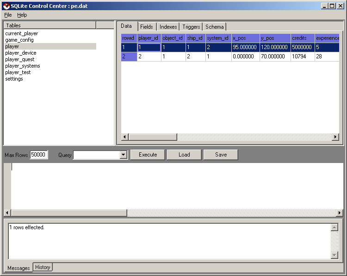
Task: Open the Triggers tab
Action: point(191,27)
